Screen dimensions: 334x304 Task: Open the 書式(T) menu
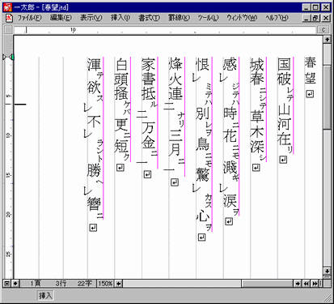coord(149,18)
